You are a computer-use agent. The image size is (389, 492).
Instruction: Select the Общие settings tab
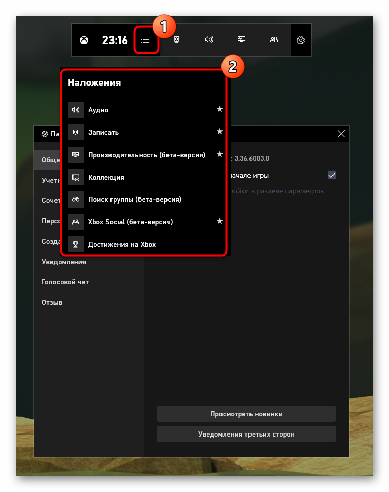(47, 160)
